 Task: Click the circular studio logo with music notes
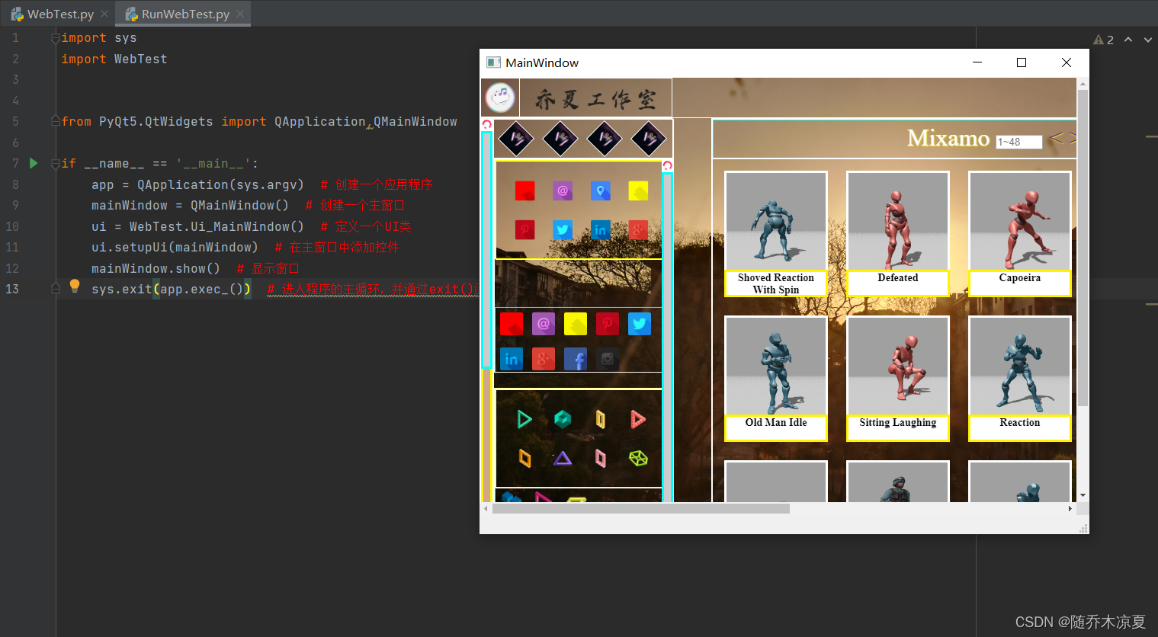[500, 98]
